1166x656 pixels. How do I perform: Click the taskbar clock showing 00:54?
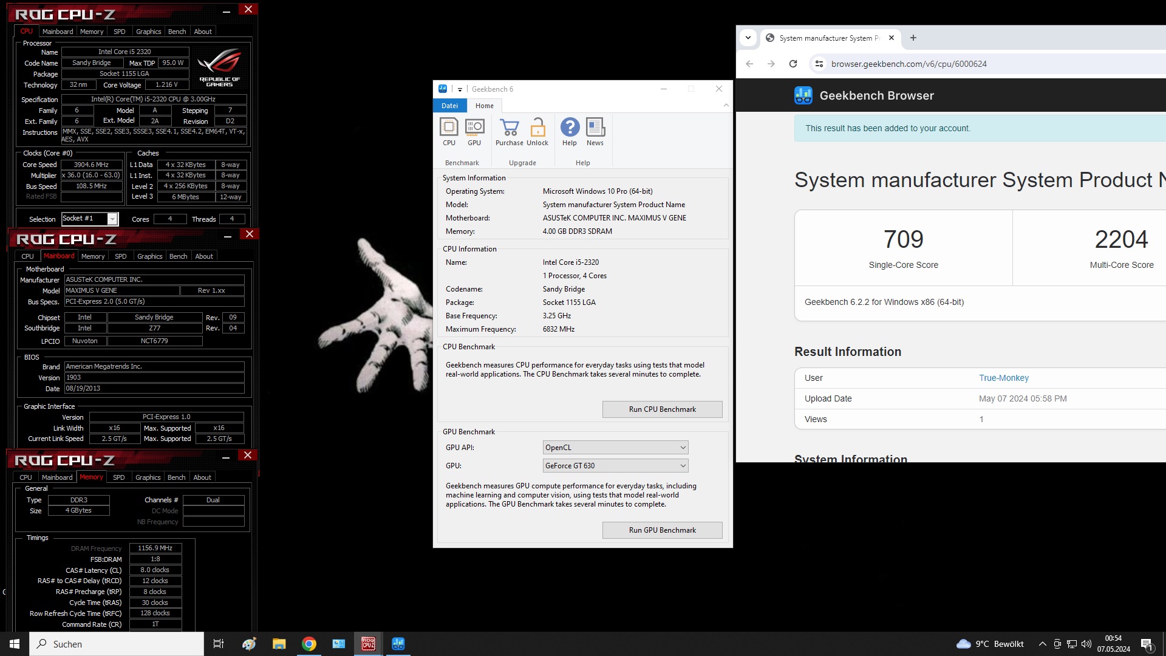click(1113, 644)
